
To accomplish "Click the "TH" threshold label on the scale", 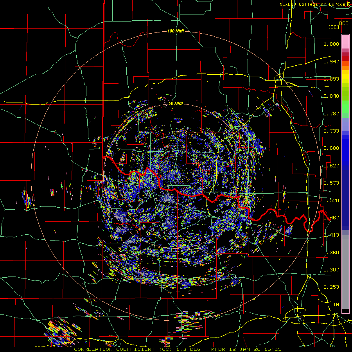I will click(x=336, y=305).
